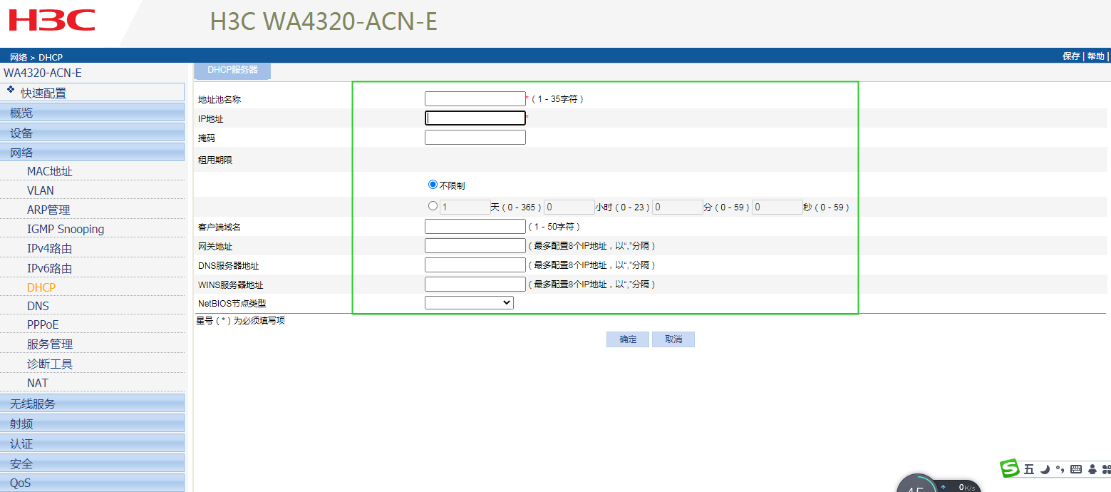Open the IPv6路由 menu item
Viewport: 1111px width, 492px height.
click(50, 268)
